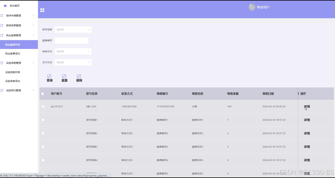This screenshot has width=335, height=178.
Task: Check the row checkbox for 房号信息2
Action: click(x=43, y=133)
